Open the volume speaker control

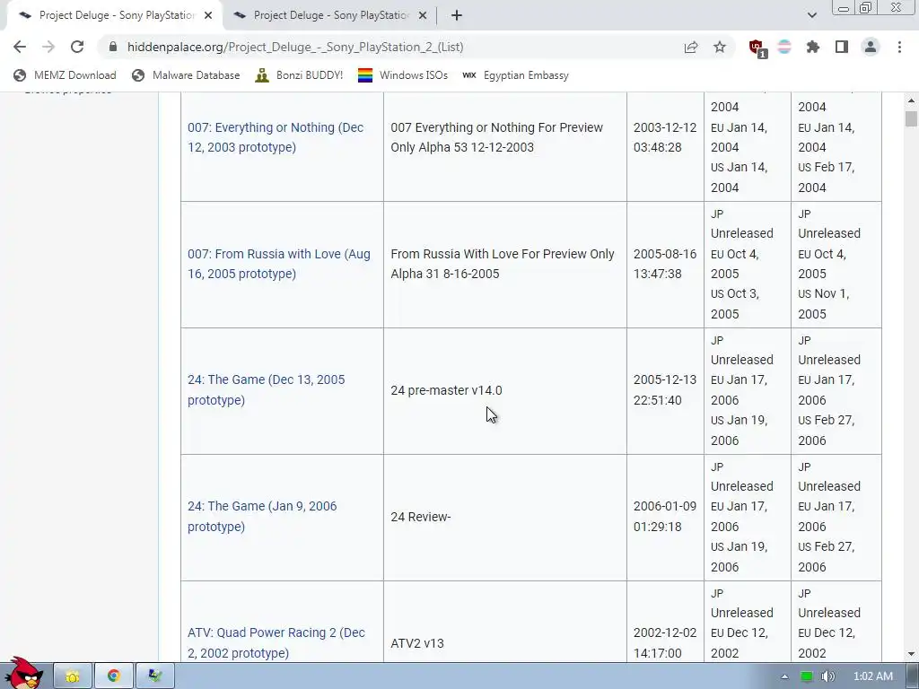(x=827, y=676)
